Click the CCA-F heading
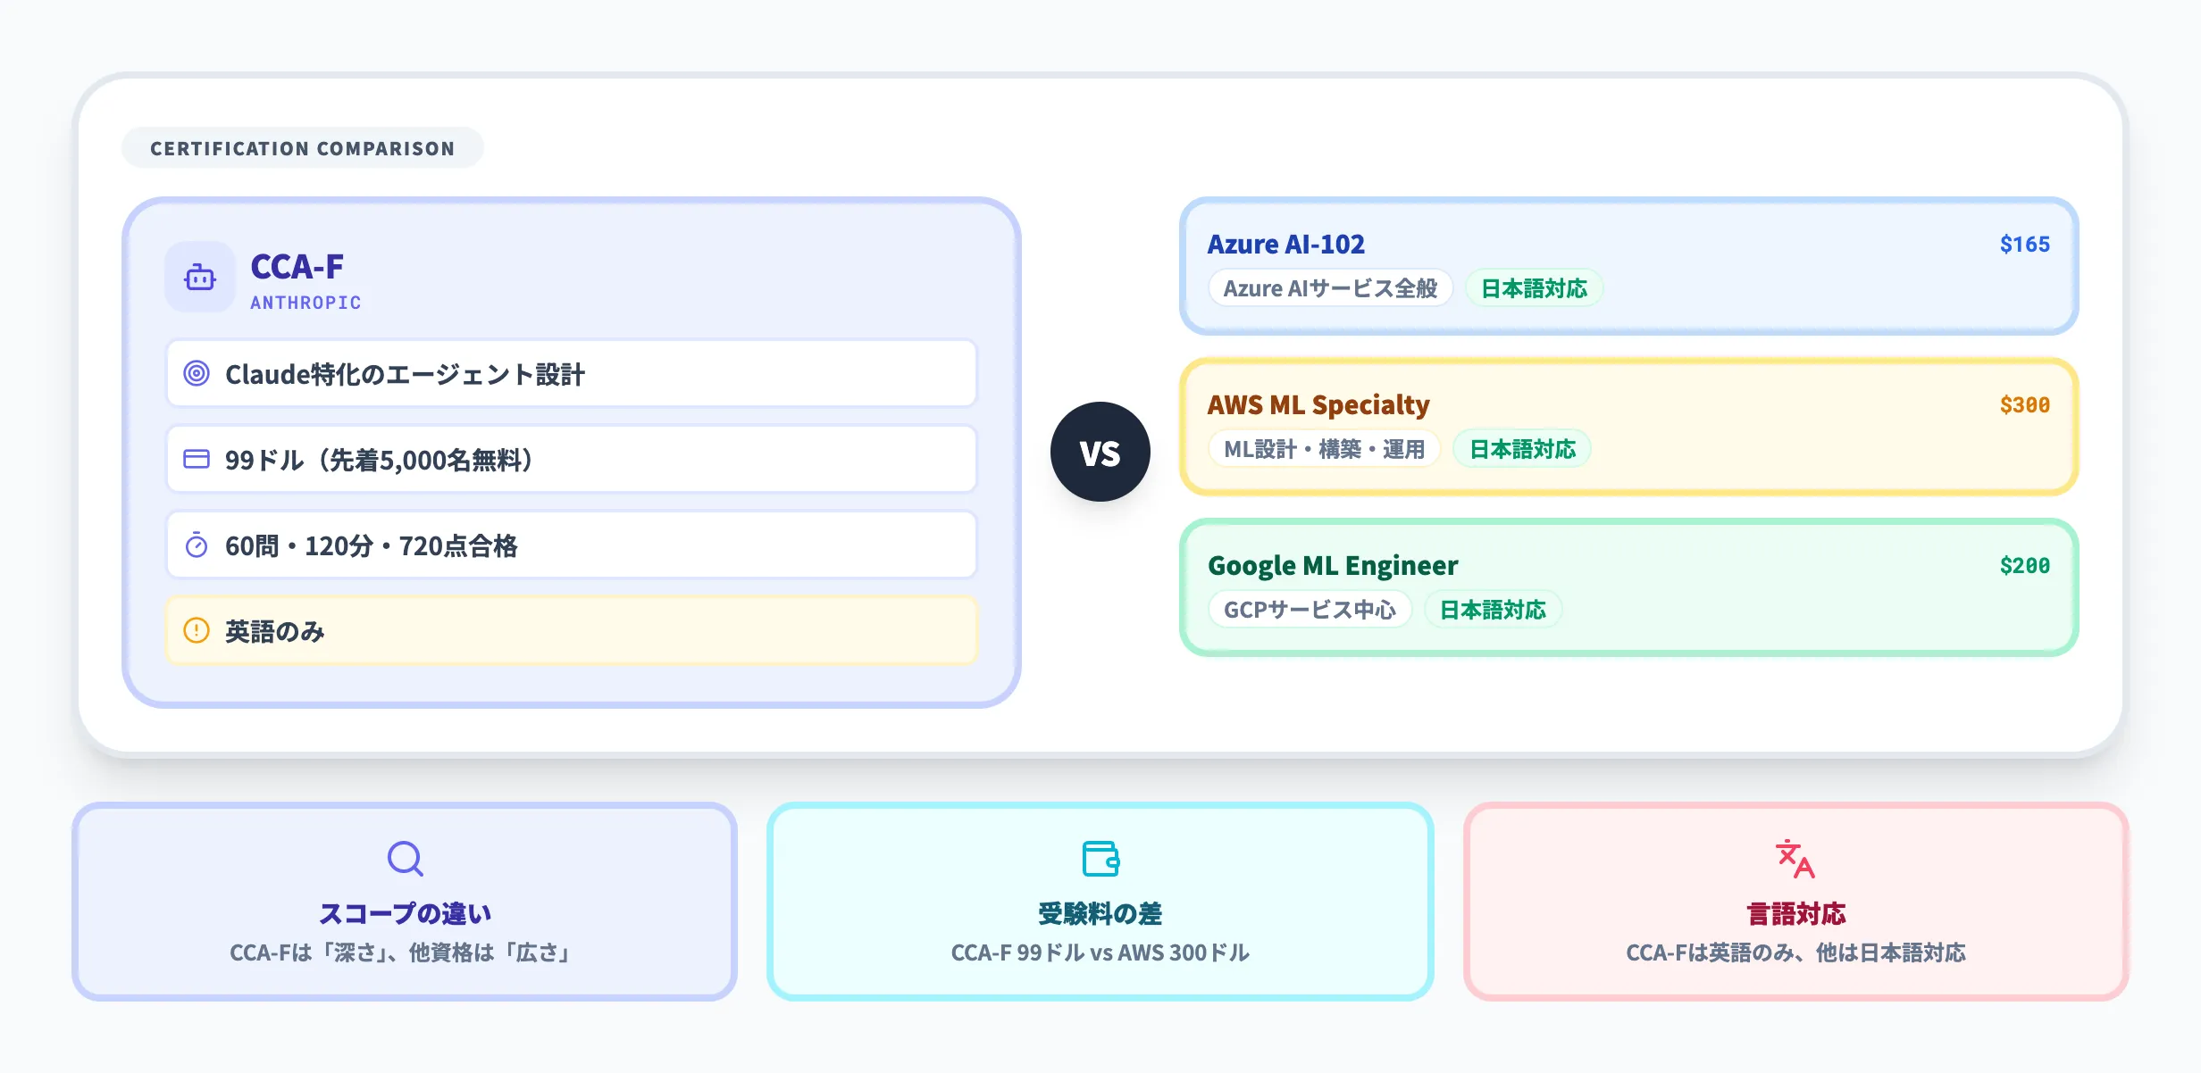 (x=297, y=267)
